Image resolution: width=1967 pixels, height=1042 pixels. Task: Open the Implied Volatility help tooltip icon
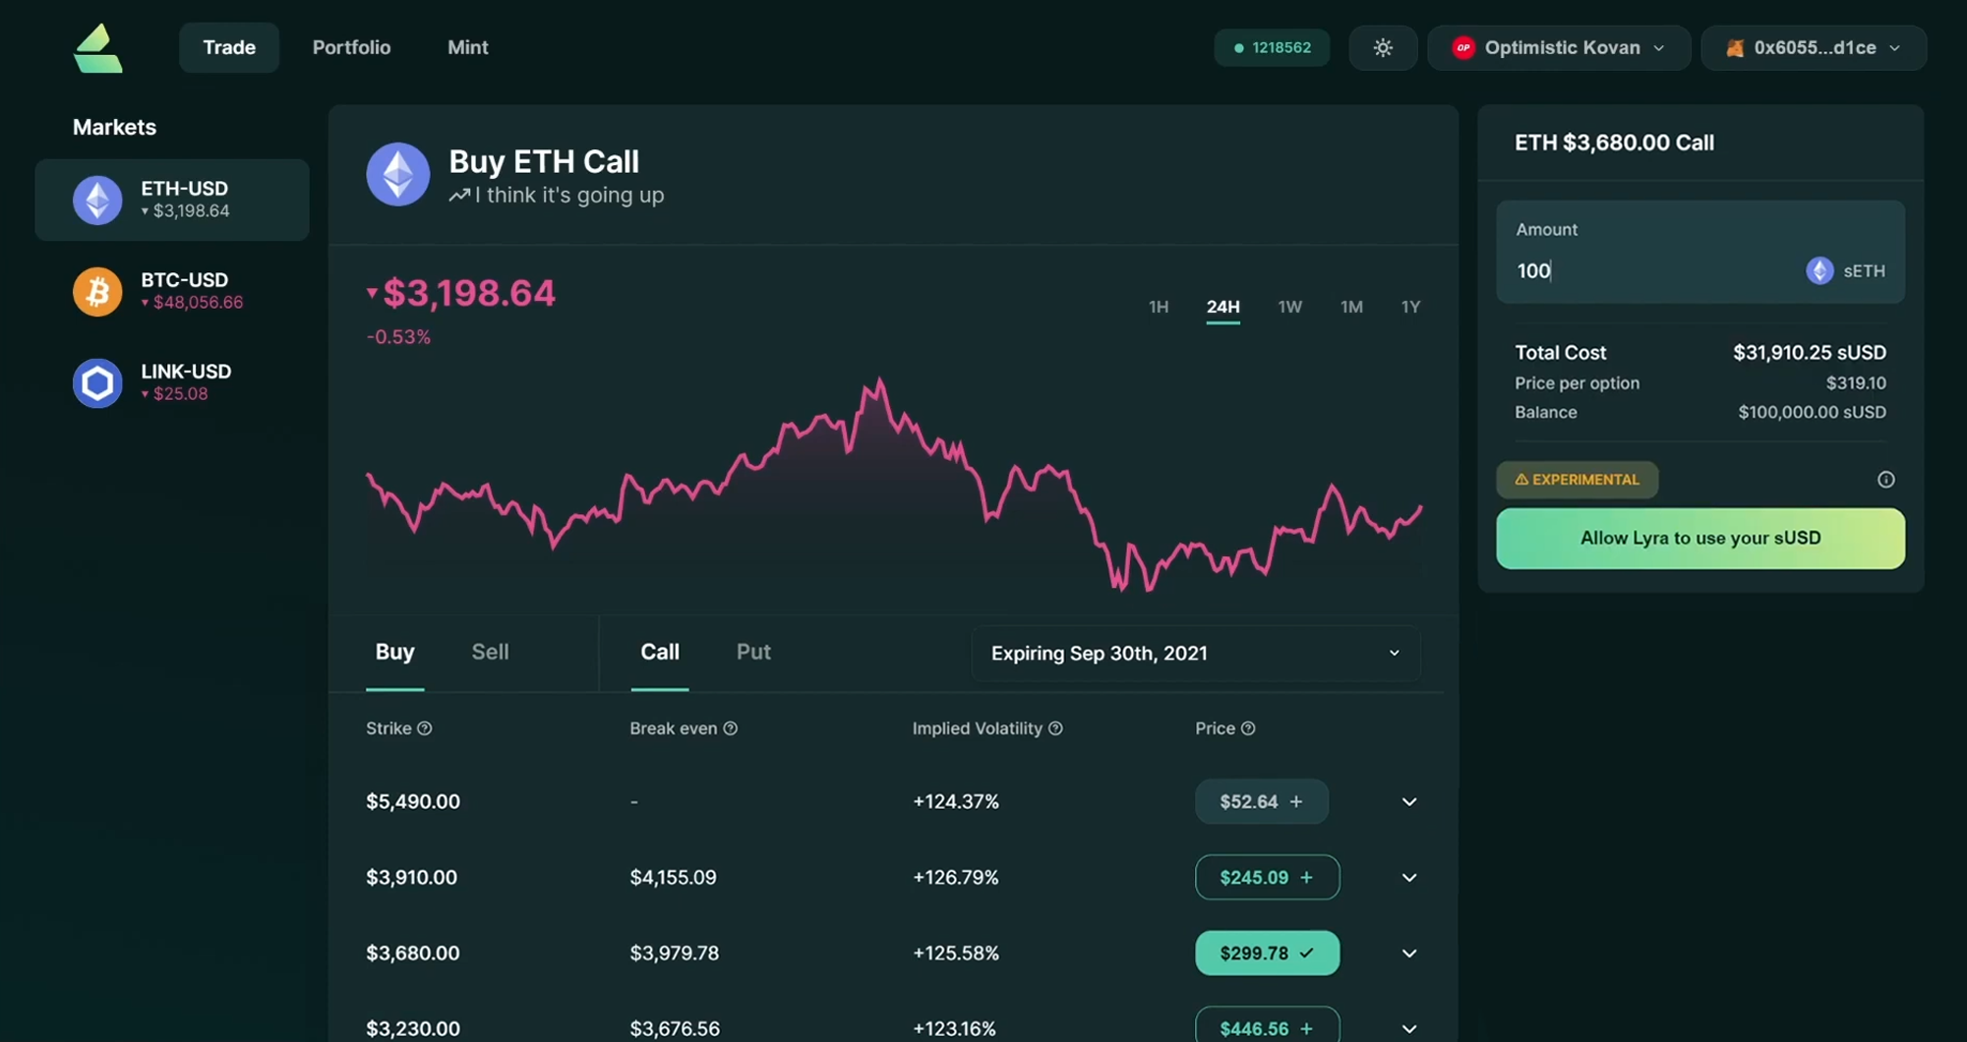coord(1056,728)
